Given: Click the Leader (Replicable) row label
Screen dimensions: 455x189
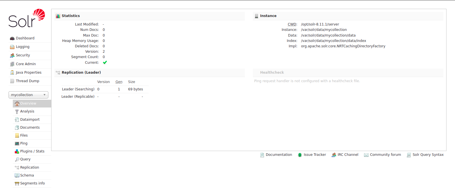Looking at the screenshot, I should pyautogui.click(x=78, y=97).
